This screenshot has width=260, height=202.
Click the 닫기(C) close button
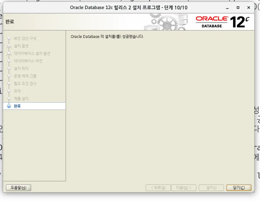pyautogui.click(x=239, y=188)
